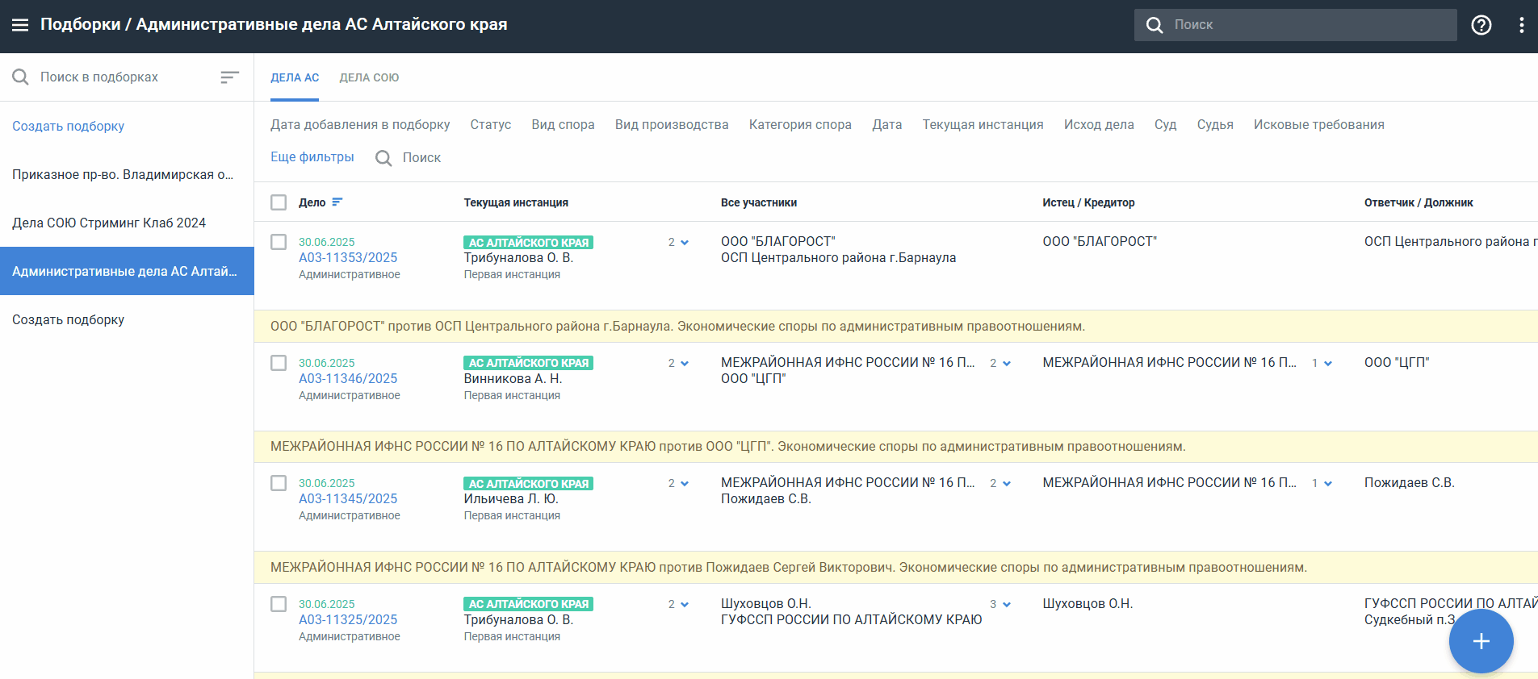
Task: Switch to ДЕЛА СОЮ tab
Action: pyautogui.click(x=369, y=77)
